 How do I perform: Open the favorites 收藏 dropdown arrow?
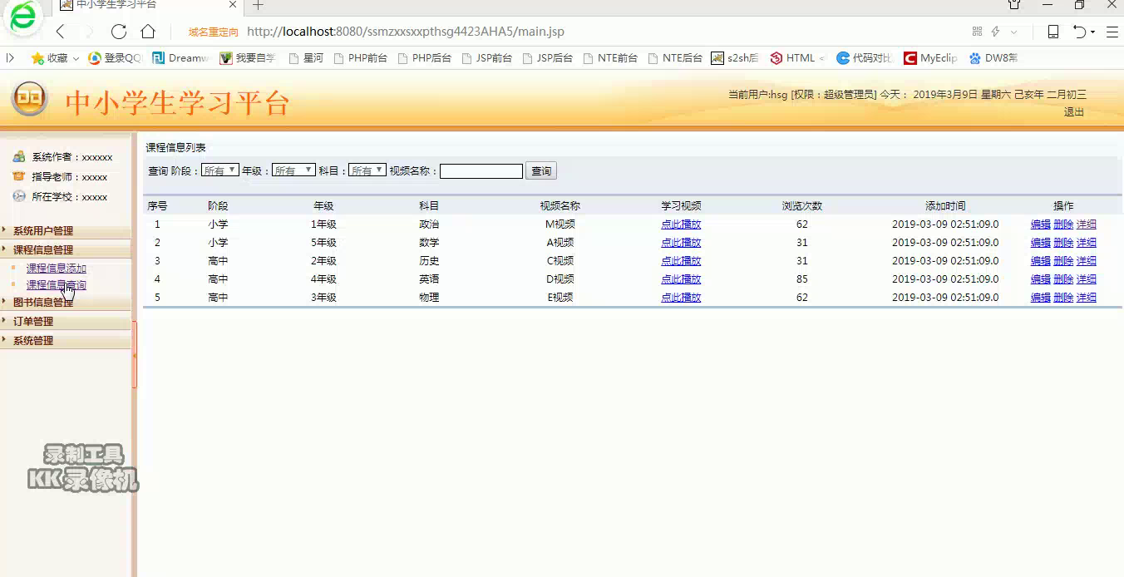click(76, 59)
